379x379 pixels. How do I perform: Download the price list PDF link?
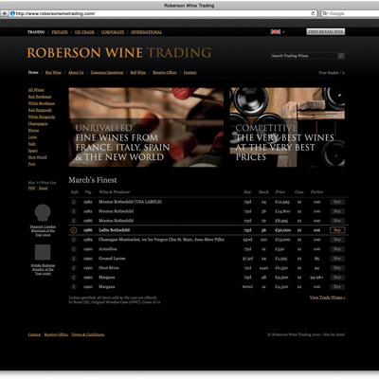tap(31, 188)
